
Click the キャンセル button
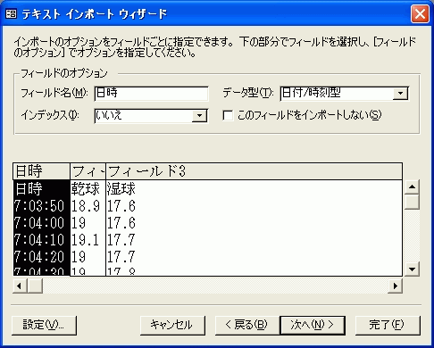point(172,325)
